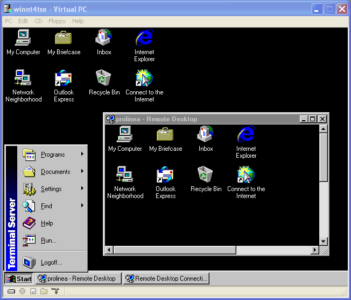Click the Virtual PC shared folder status icon
This screenshot has height=300, width=351.
pyautogui.click(x=44, y=291)
